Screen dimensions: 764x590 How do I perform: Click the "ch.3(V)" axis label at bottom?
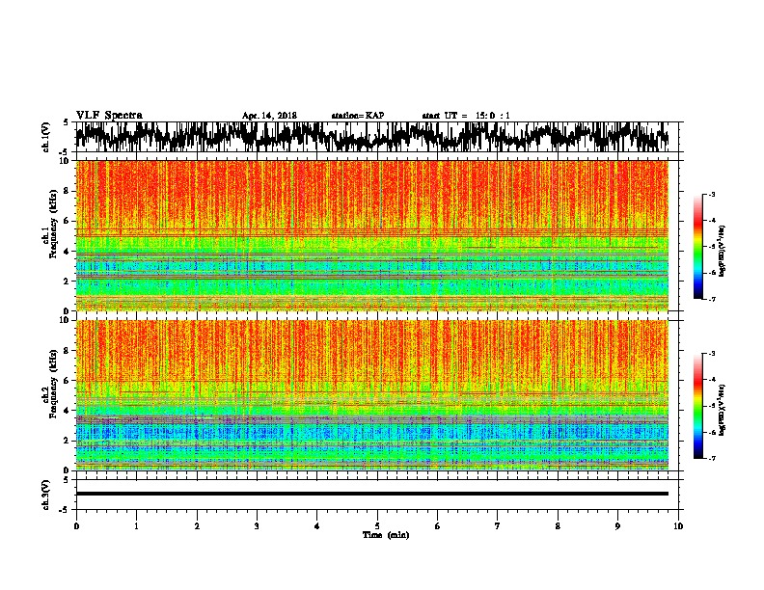[45, 495]
